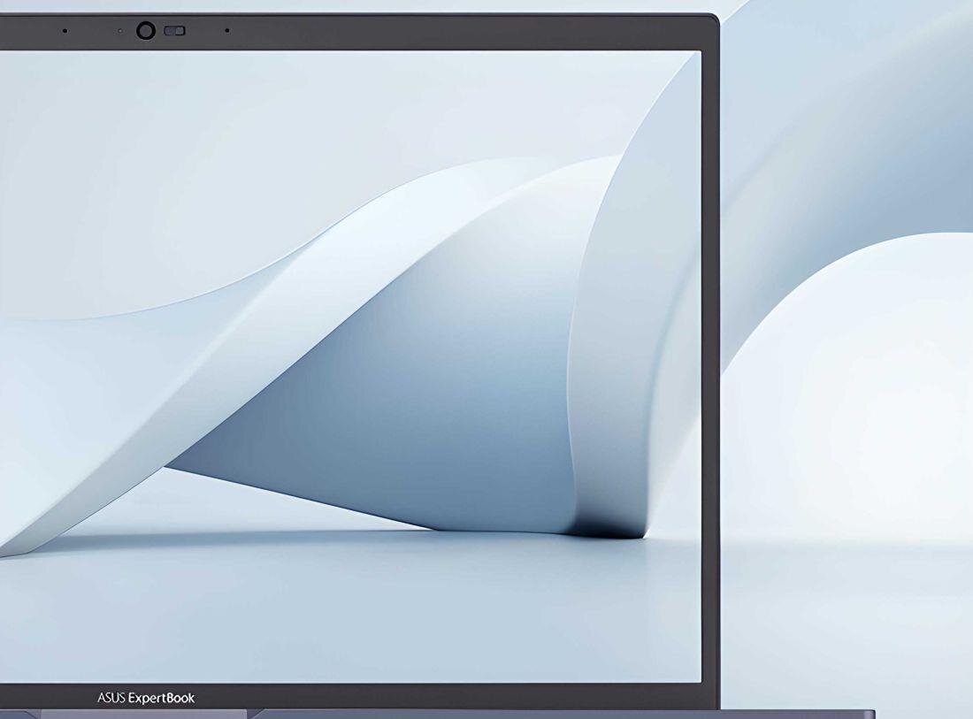Toggle the webcam privacy shutter switch
Image resolution: width=973 pixels, height=719 pixels.
click(174, 31)
